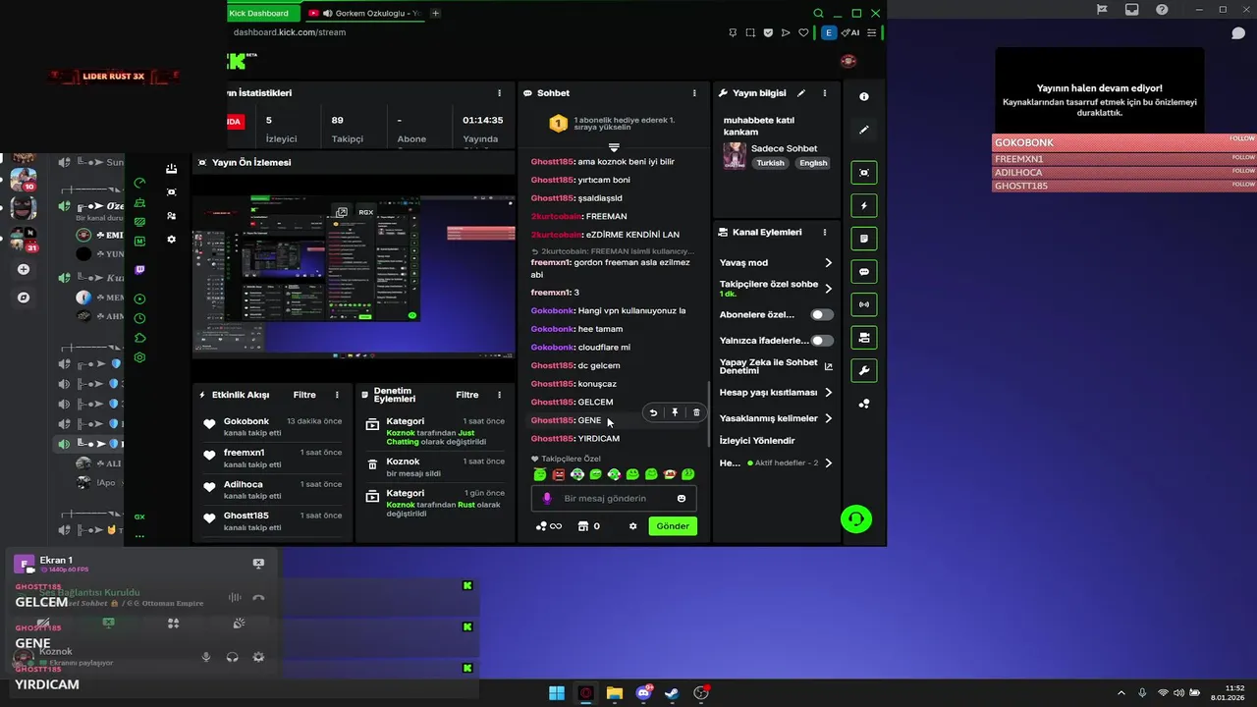1257x707 pixels.
Task: Send message with the Gönder button
Action: pos(673,526)
